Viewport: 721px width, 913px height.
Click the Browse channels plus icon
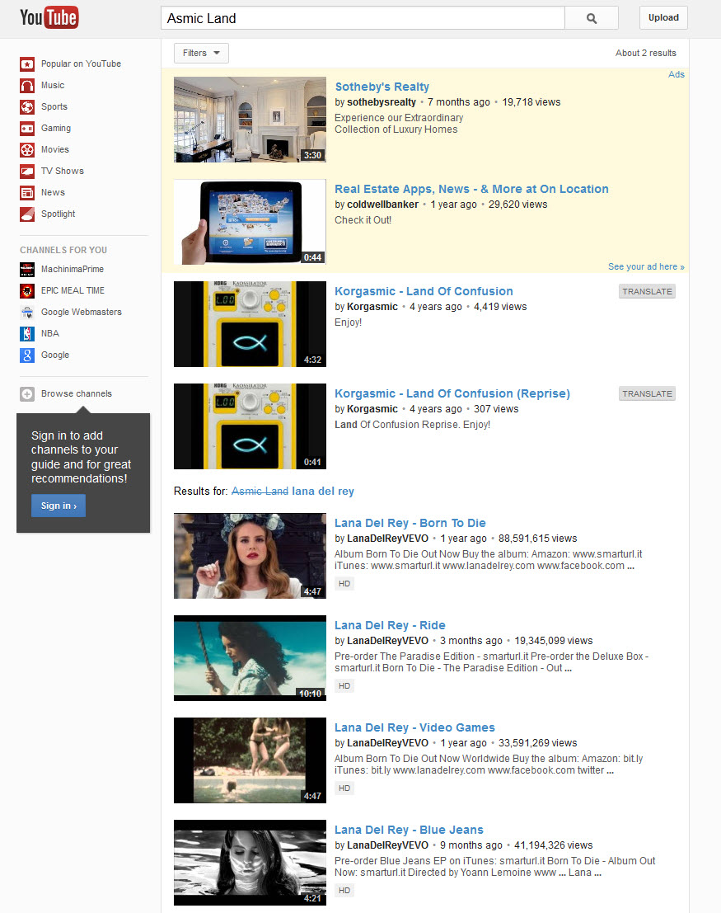click(x=26, y=394)
